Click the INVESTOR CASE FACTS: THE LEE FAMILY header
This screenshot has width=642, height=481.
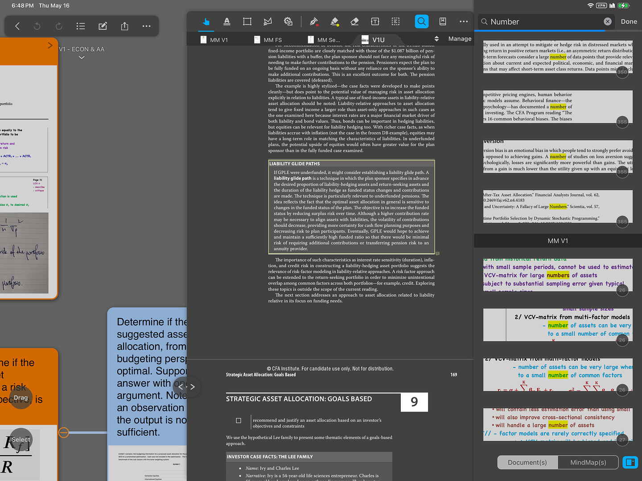309,457
